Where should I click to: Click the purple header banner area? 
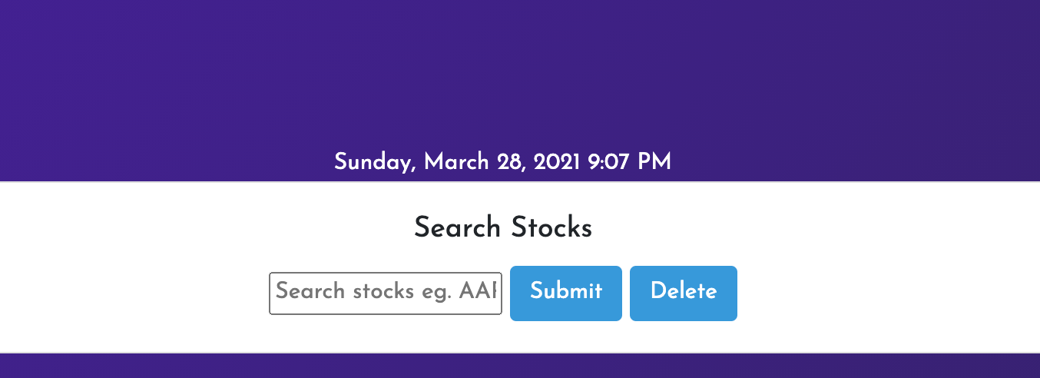[519, 69]
